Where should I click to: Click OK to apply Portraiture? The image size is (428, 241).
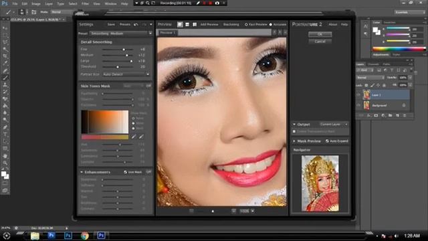coord(320,34)
